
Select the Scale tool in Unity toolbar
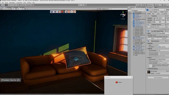click(9, 5)
